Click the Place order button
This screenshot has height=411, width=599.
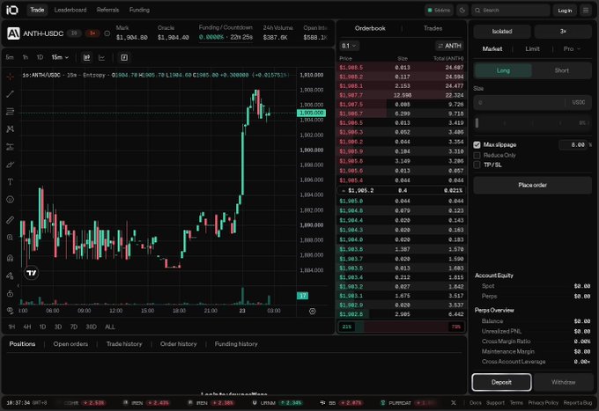[x=533, y=185]
